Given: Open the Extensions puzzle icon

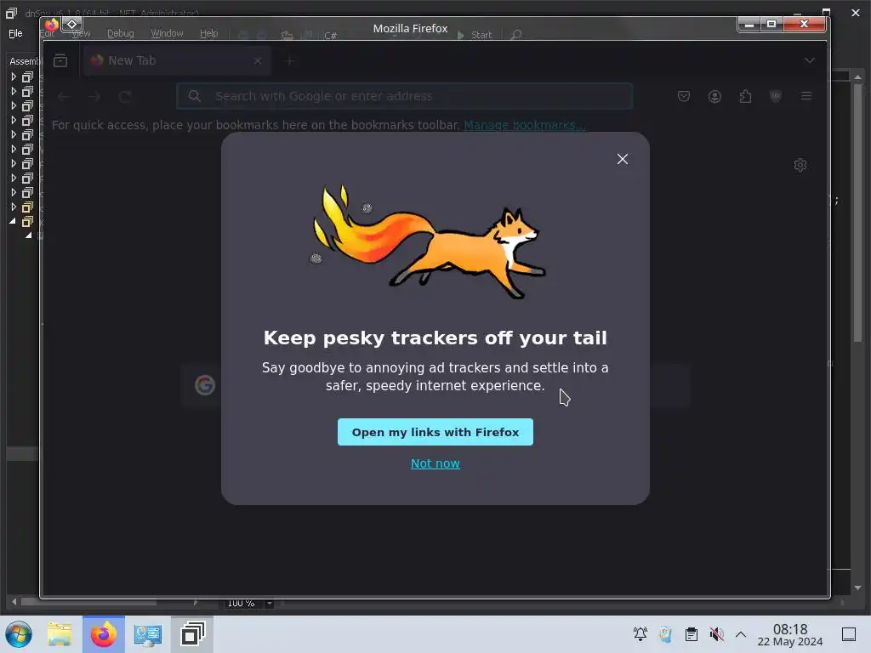Looking at the screenshot, I should (745, 97).
